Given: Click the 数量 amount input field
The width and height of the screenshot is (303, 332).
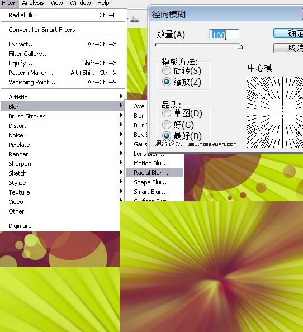Looking at the screenshot, I should tap(224, 34).
